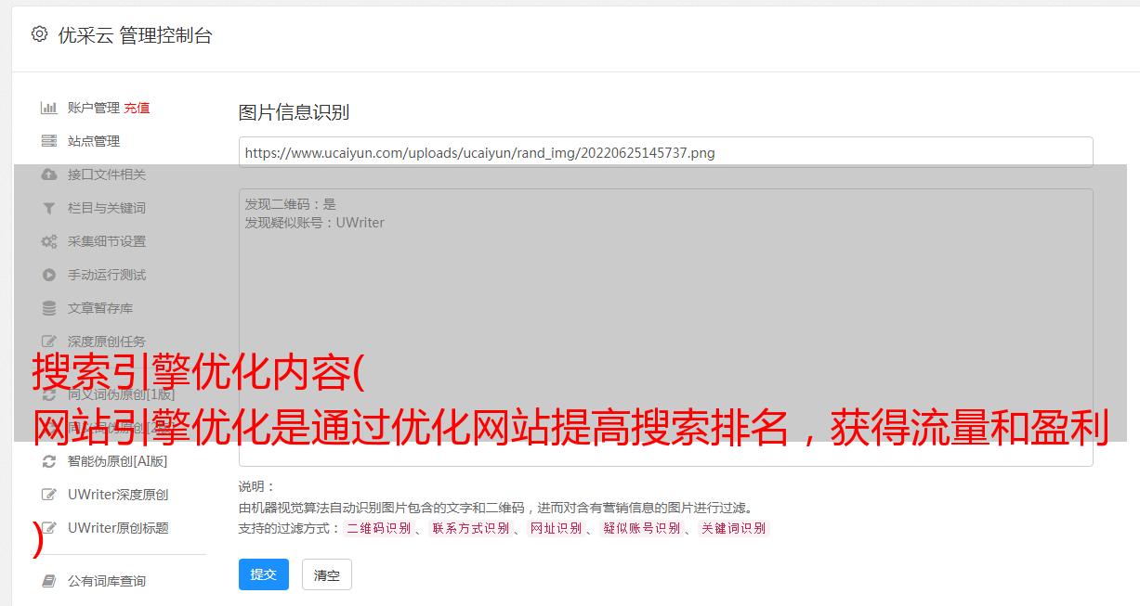
Task: Click the filter icon for 栏目与关键词
Action: (x=49, y=208)
